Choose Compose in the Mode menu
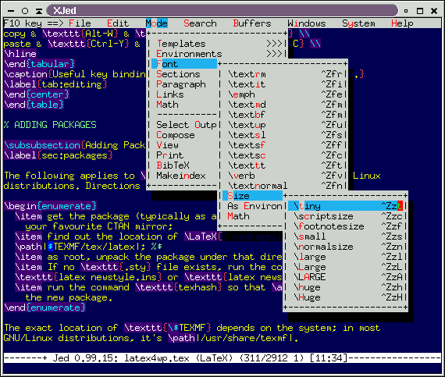 (184, 135)
